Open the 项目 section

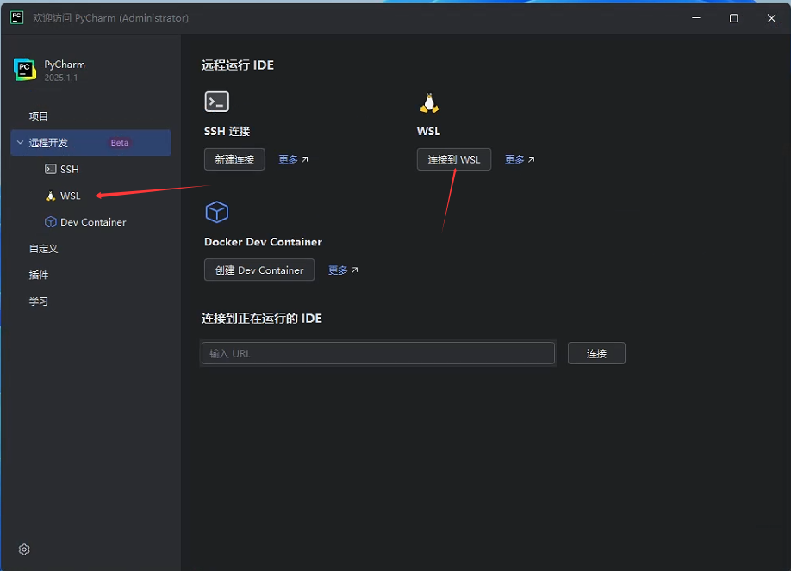[39, 116]
